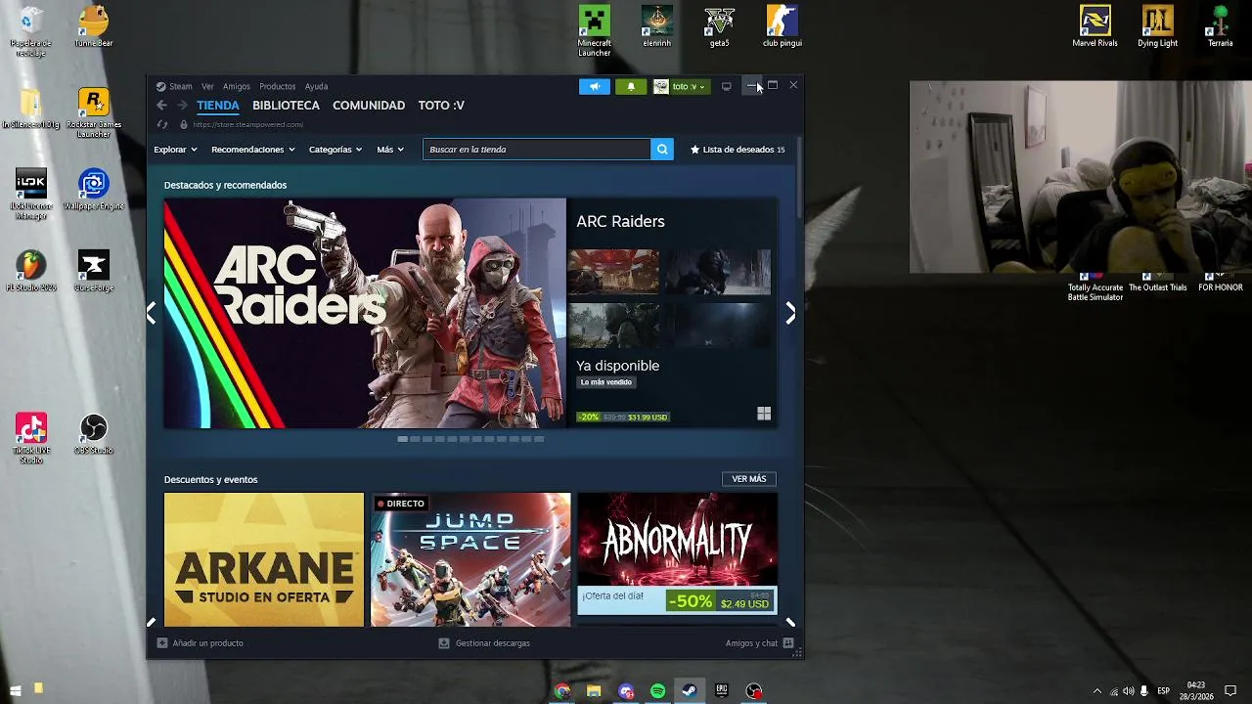Open TikTok LIVE Studio desktop icon
The width and height of the screenshot is (1252, 704).
[31, 439]
